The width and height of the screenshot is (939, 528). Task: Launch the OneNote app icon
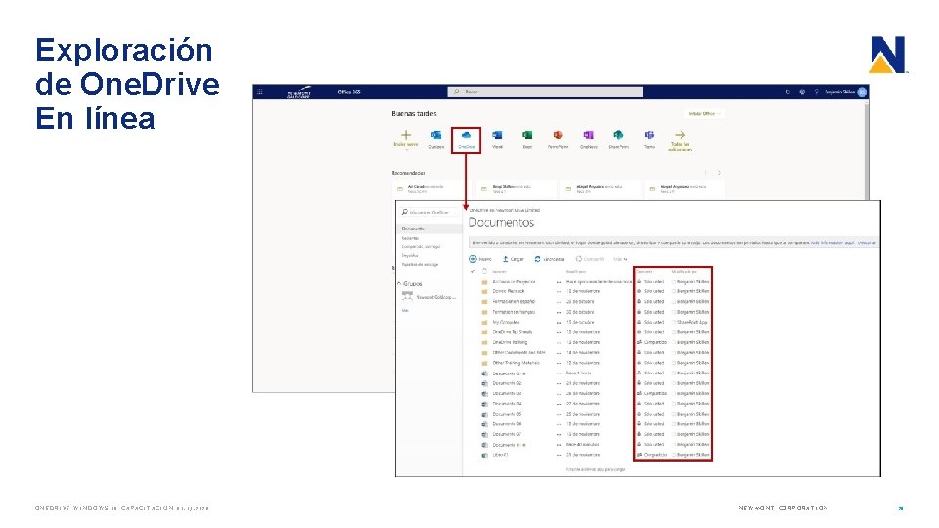[x=588, y=135]
